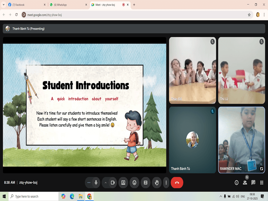This screenshot has width=268, height=201.
Task: Open the emoji reactions icon
Action: click(134, 183)
